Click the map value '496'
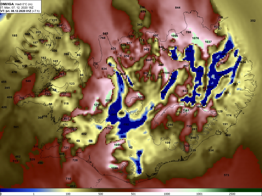 tap(40, 163)
